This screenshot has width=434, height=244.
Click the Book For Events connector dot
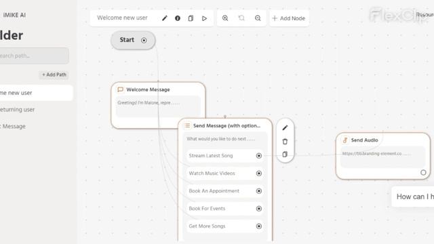coord(259,209)
